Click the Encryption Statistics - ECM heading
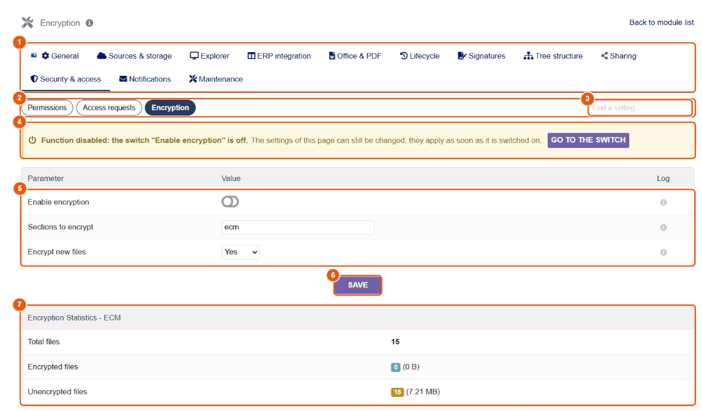Screen dimensions: 702x411 (x=74, y=318)
